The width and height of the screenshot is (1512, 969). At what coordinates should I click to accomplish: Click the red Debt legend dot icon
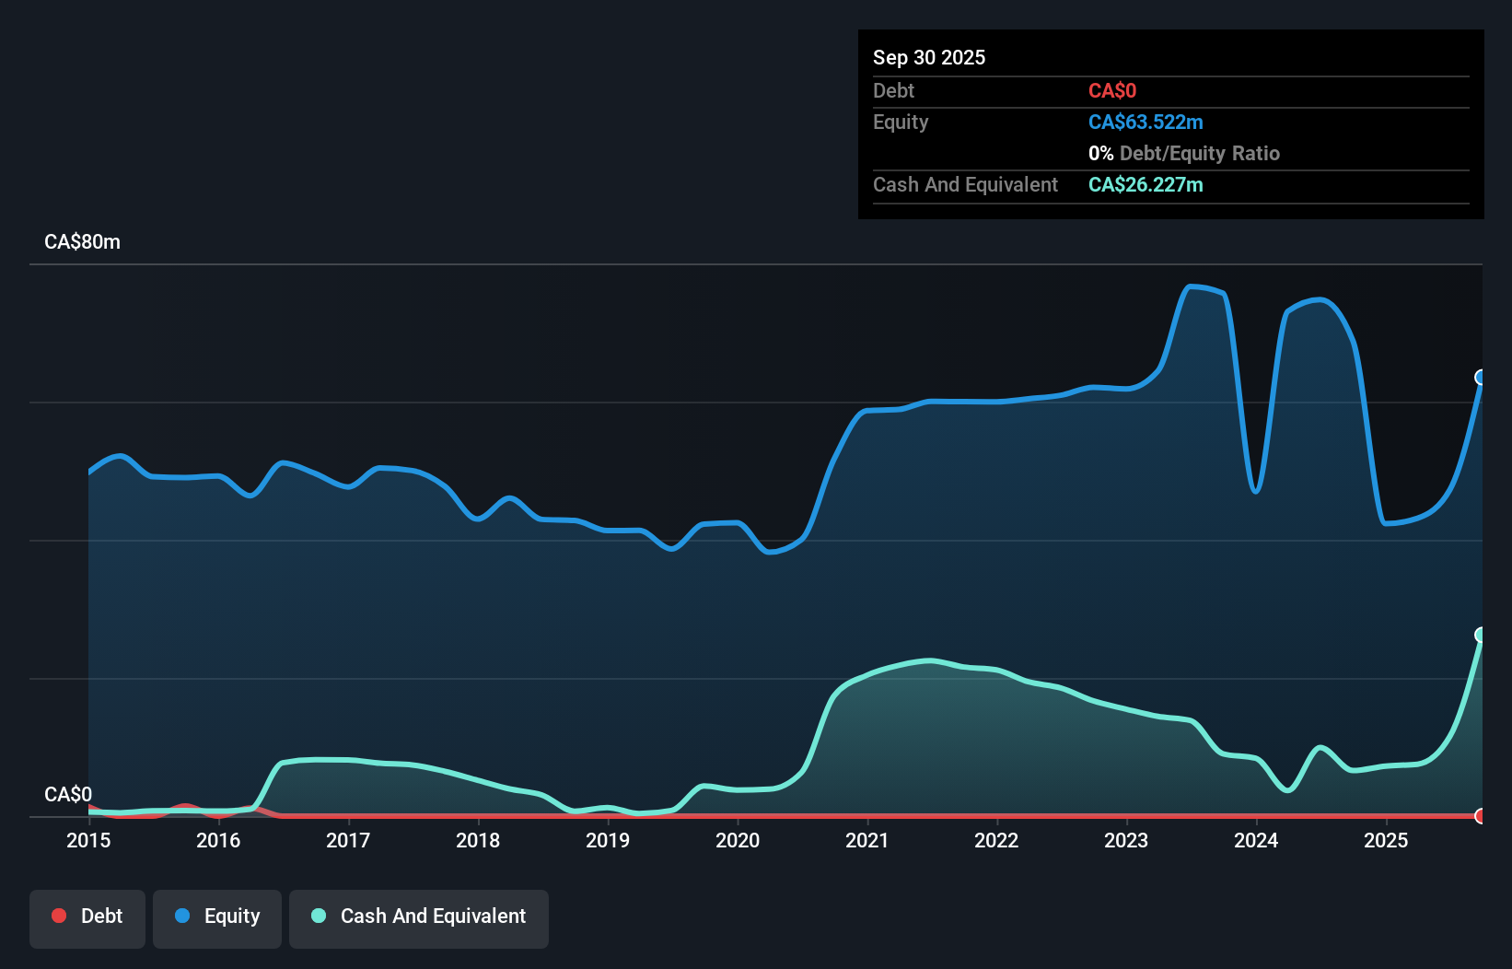tap(60, 916)
